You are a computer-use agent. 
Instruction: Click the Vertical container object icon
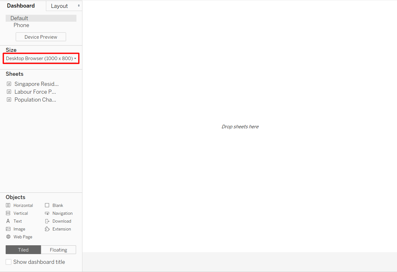(x=8, y=213)
